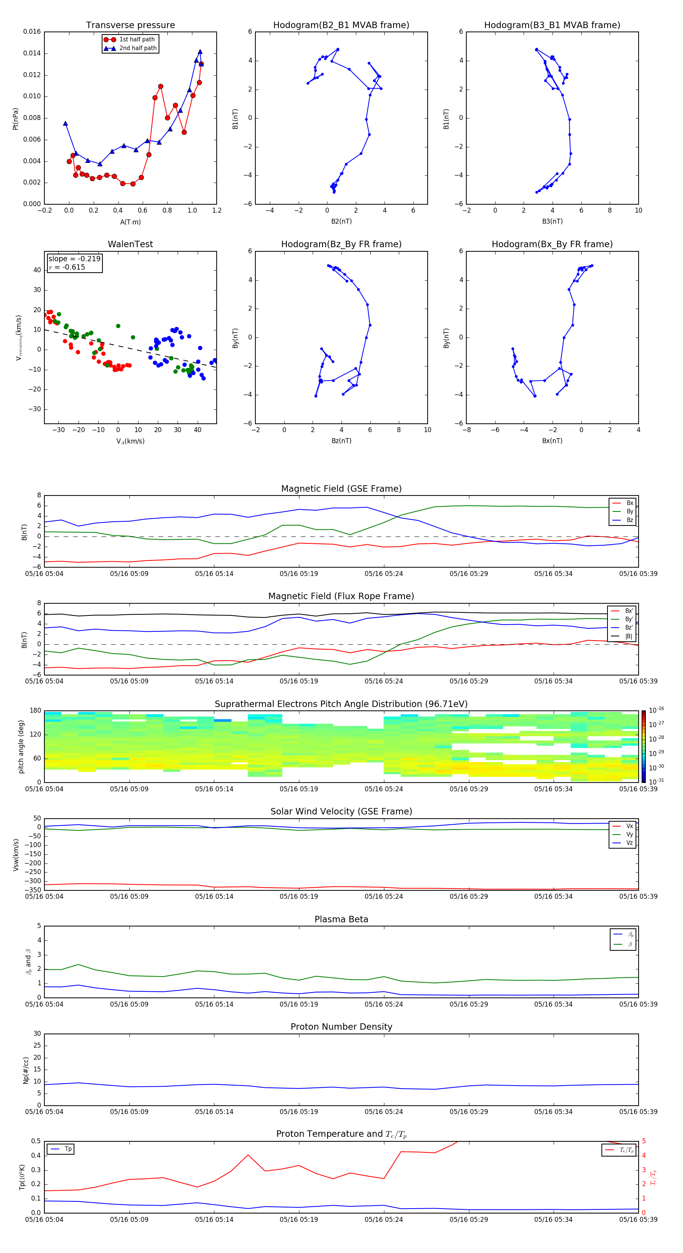Click the 'Transverse pressure' plot title
The image size is (683, 1253).
coord(130,25)
